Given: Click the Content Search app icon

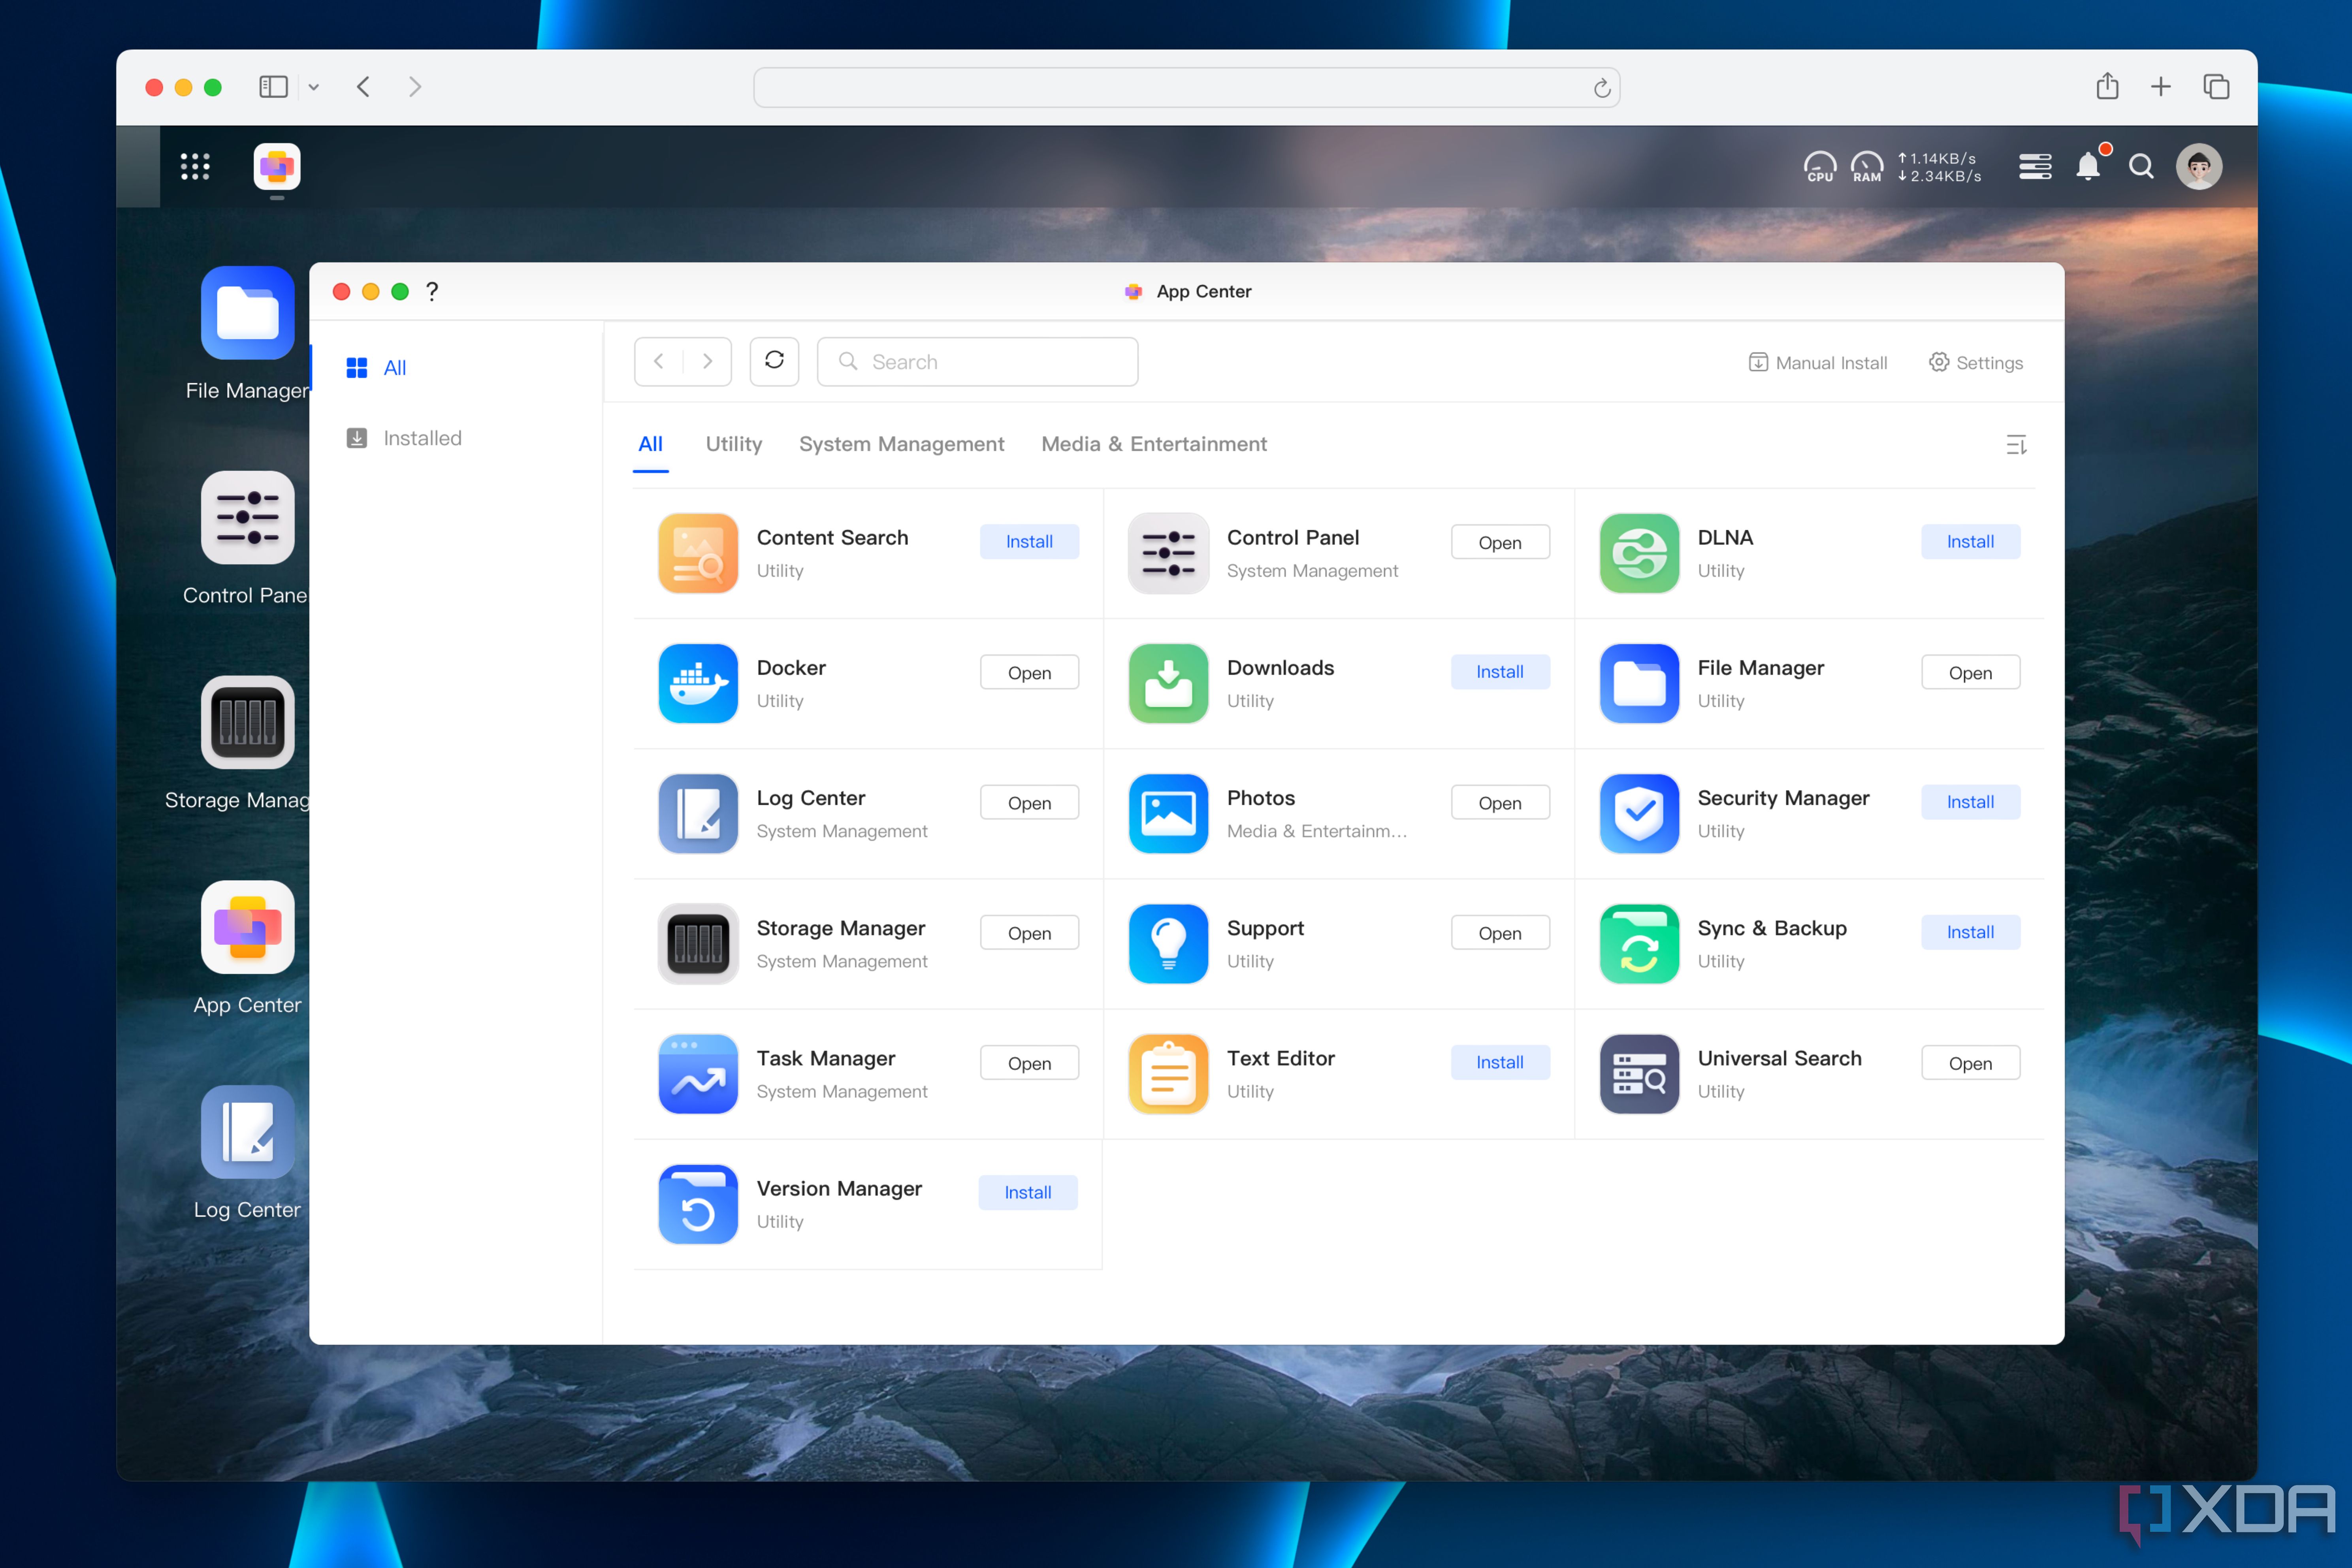Looking at the screenshot, I should pyautogui.click(x=698, y=553).
